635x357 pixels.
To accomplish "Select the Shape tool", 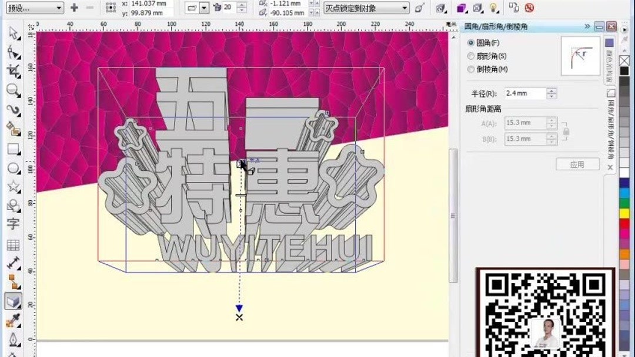I will tap(13, 52).
